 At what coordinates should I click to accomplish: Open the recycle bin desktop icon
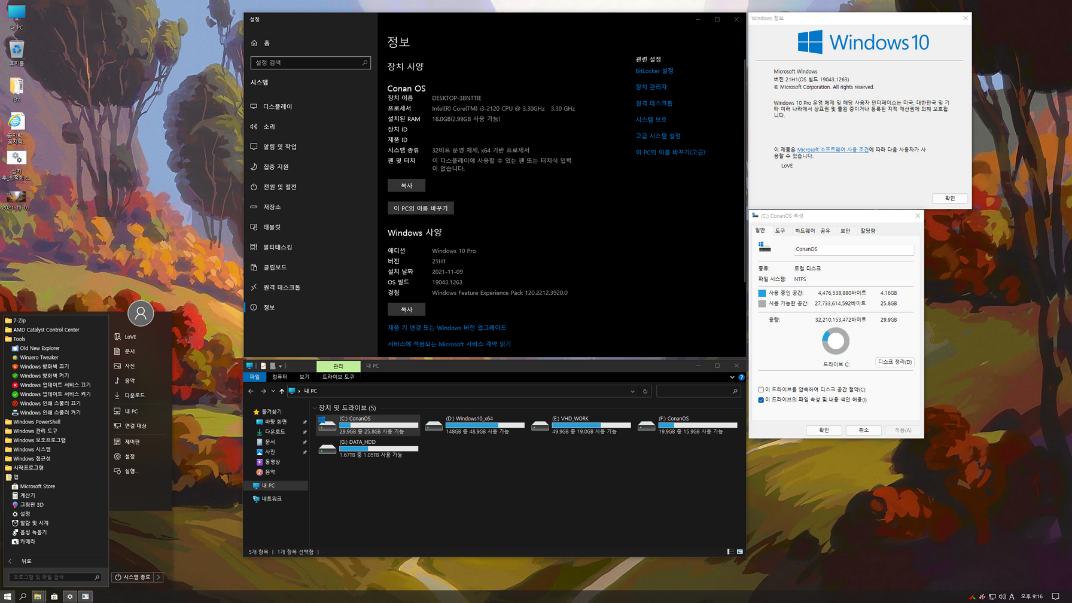(x=16, y=53)
